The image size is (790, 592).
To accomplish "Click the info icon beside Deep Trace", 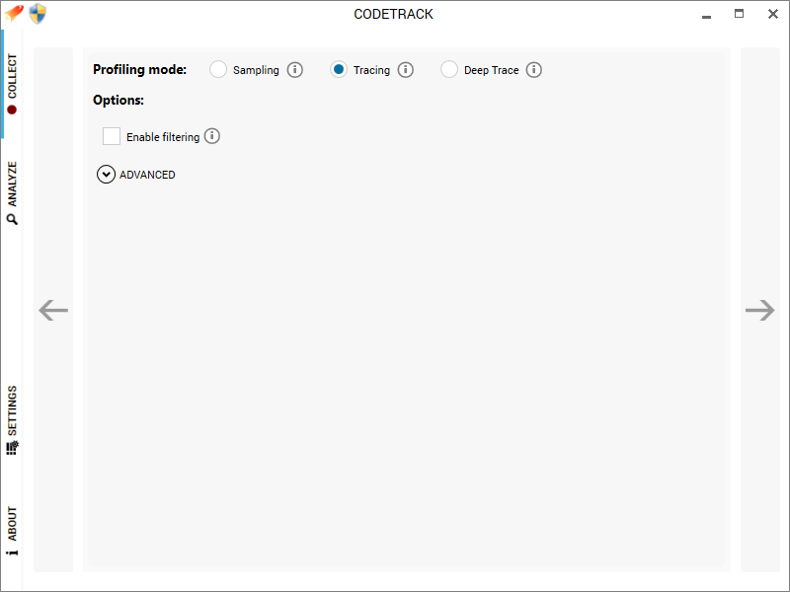I will click(534, 69).
